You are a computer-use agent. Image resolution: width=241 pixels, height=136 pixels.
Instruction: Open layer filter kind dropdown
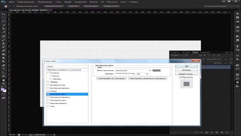pyautogui.click(x=179, y=56)
